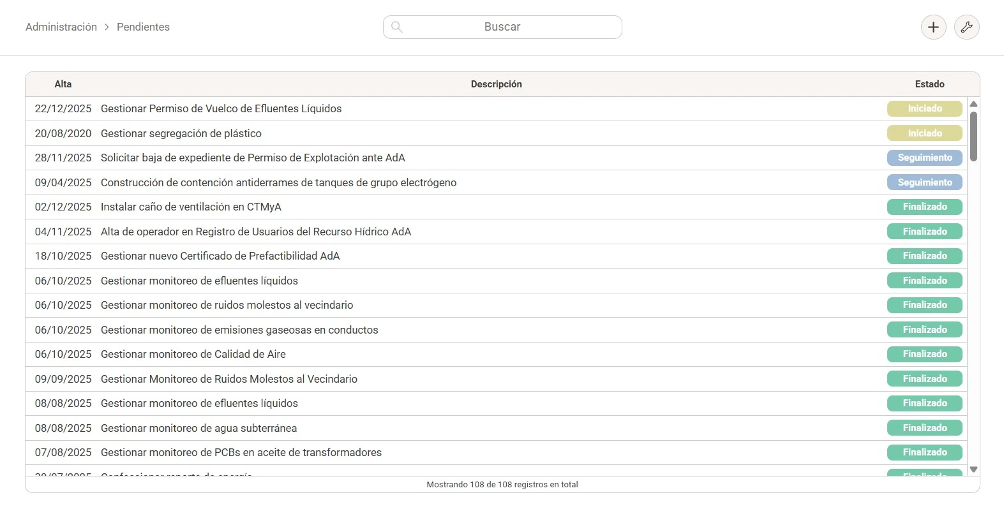Screen dimensions: 1004x509
Task: Sort by Descripción column header
Action: click(496, 84)
